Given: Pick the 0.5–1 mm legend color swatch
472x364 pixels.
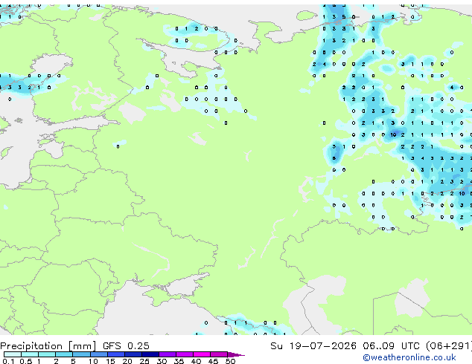Looking at the screenshot, I should click(x=30, y=354).
